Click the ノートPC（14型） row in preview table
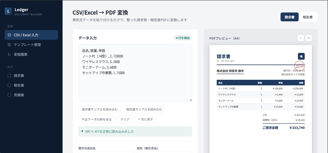 [x=261, y=88]
